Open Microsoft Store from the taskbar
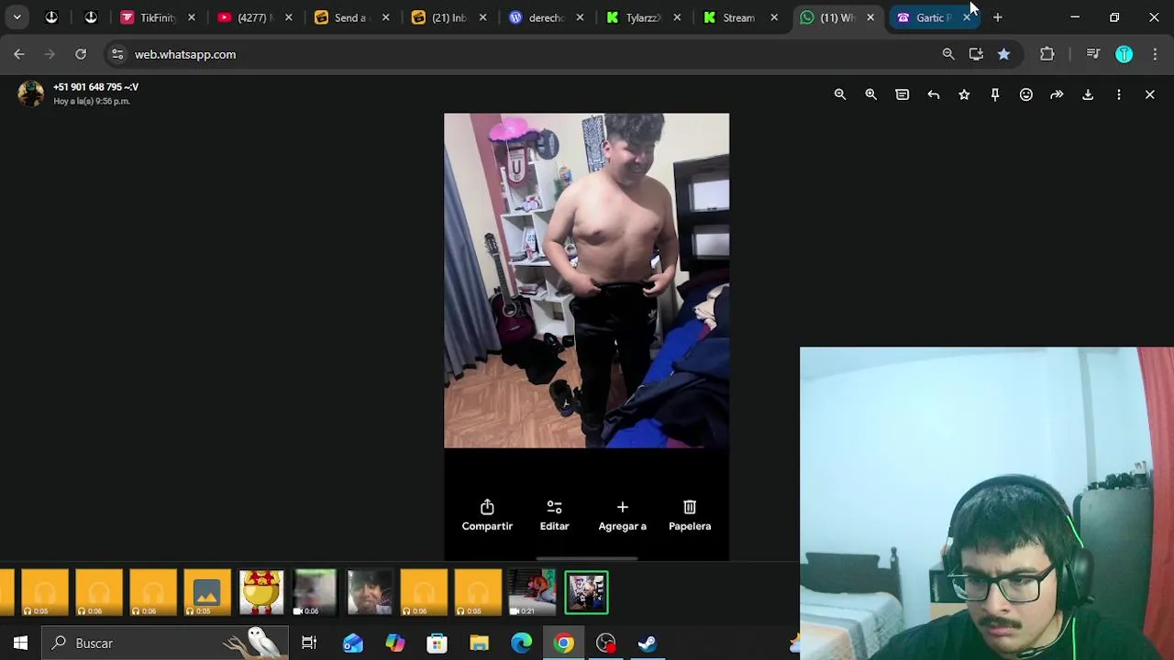The image size is (1174, 660). click(437, 643)
